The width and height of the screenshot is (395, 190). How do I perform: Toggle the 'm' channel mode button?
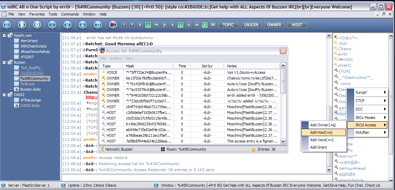pyautogui.click(x=156, y=25)
